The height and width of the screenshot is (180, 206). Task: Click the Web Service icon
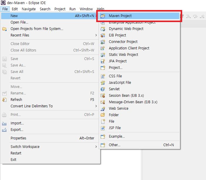point(103,109)
